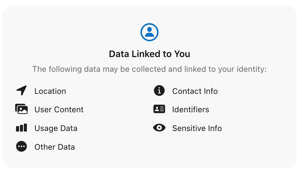Viewport: 302px width, 173px height.
Task: Select the Other Data label
Action: (55, 147)
